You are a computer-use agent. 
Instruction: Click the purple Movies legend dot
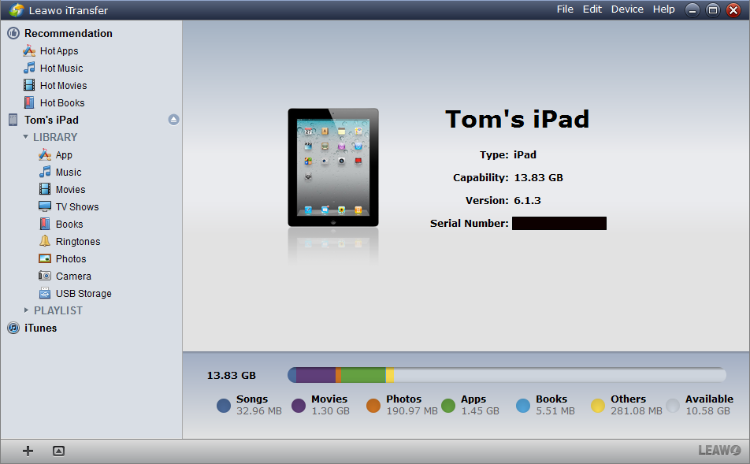(299, 406)
